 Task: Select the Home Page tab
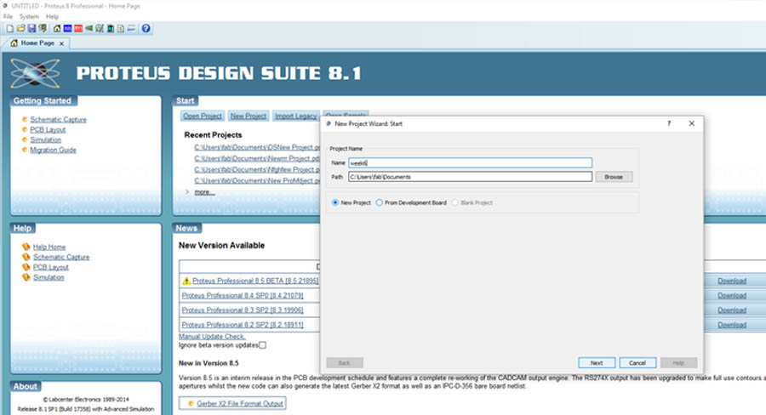(37, 43)
